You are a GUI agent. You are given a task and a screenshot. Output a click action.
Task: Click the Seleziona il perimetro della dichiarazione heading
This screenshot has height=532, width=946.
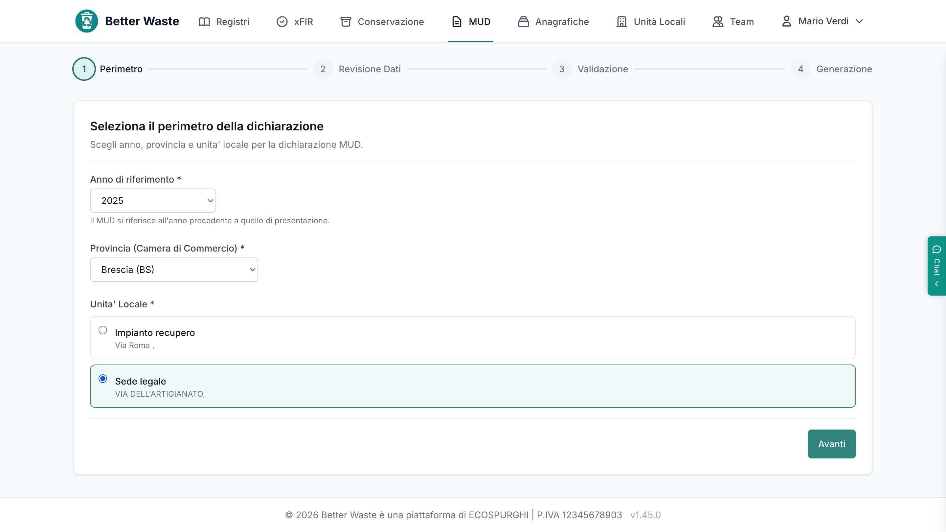pyautogui.click(x=207, y=126)
